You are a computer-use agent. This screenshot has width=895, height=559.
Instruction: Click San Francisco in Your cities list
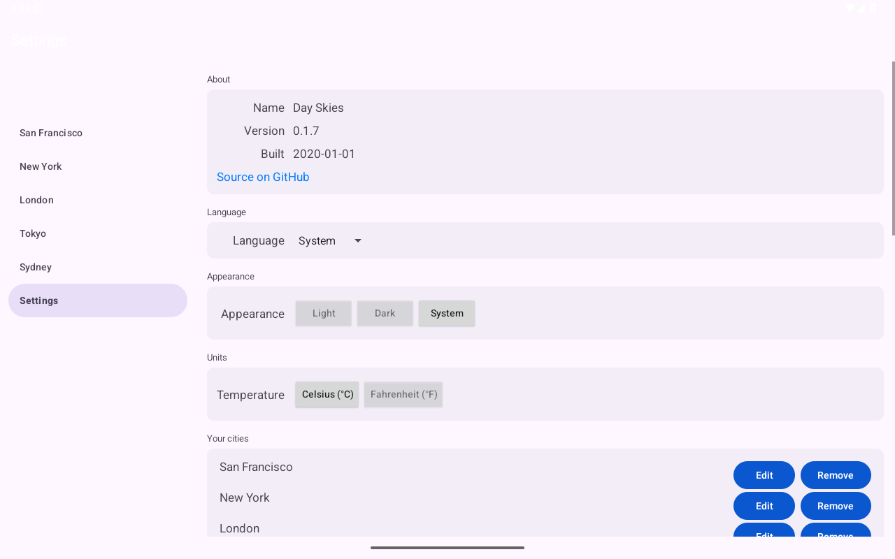pos(256,467)
